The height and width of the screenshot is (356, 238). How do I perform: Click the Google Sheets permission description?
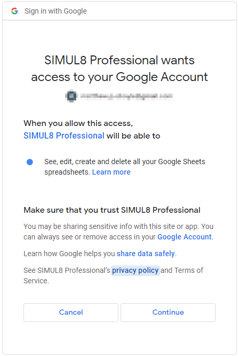[x=125, y=167]
